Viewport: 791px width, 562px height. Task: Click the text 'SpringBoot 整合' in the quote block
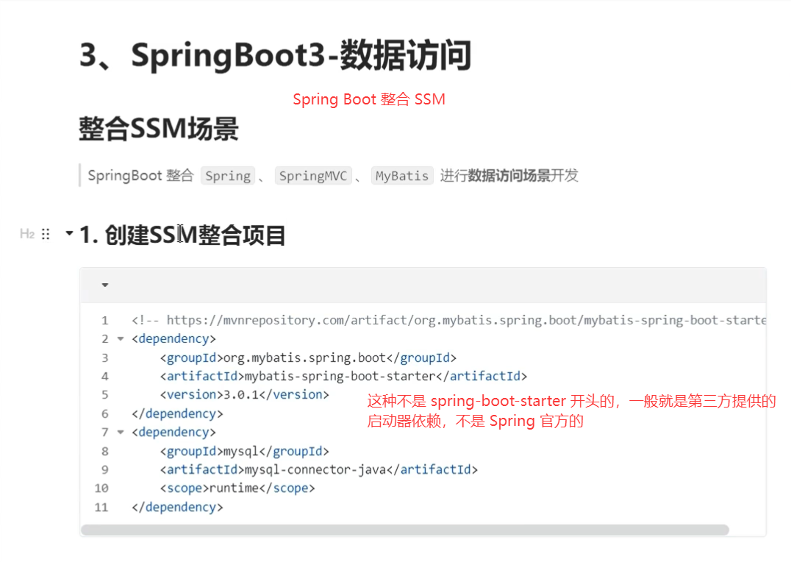pyautogui.click(x=140, y=176)
